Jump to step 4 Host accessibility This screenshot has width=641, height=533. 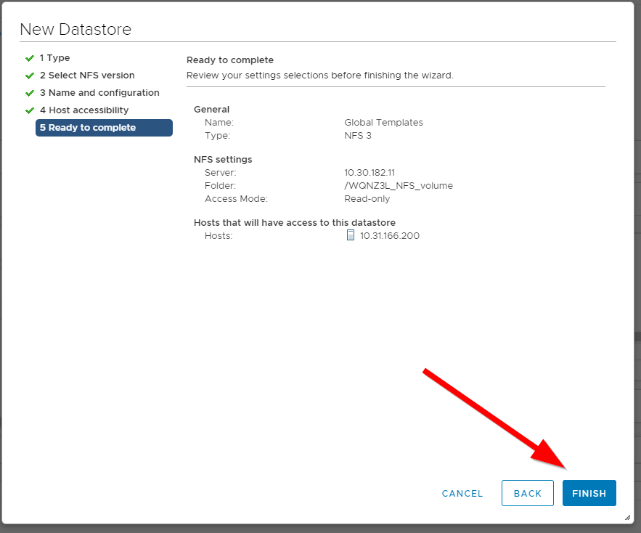84,110
